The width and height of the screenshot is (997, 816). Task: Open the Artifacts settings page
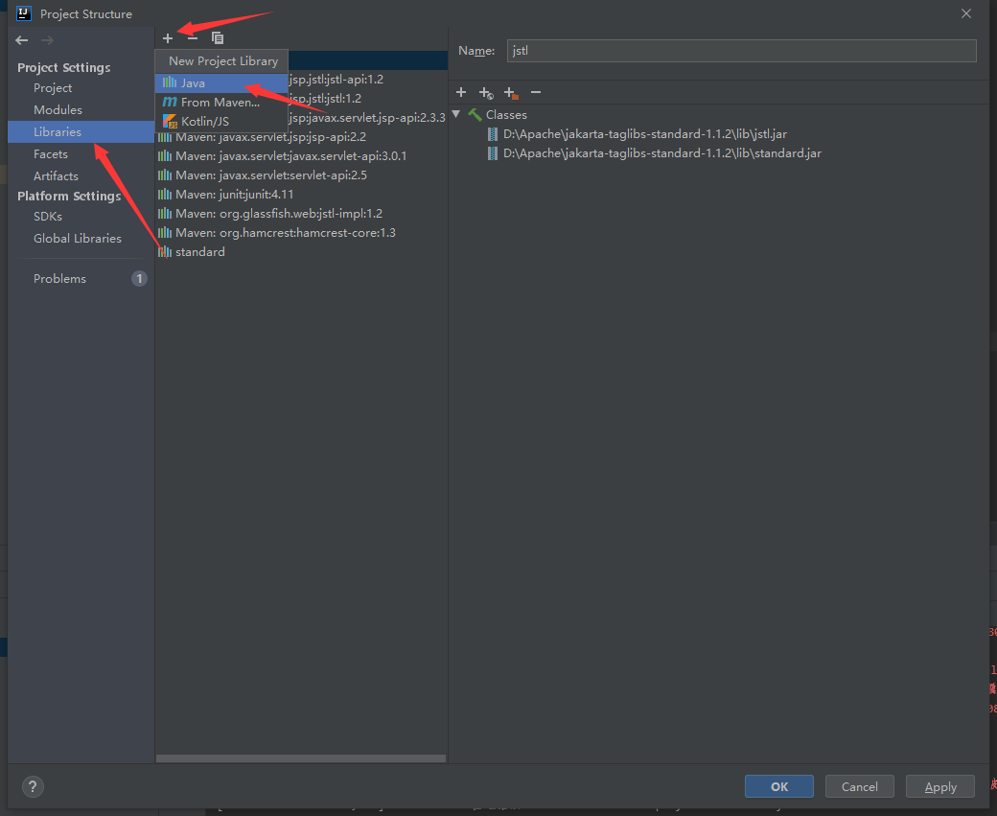point(56,176)
